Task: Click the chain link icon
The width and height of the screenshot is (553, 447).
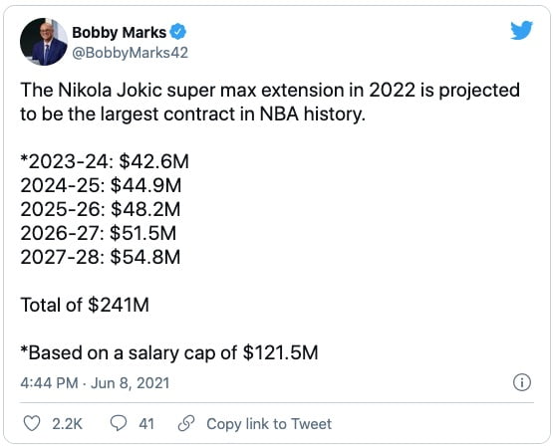Action: tap(186, 423)
